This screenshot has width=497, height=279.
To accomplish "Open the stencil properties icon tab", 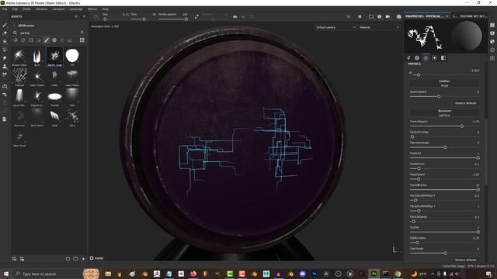I will [435, 58].
